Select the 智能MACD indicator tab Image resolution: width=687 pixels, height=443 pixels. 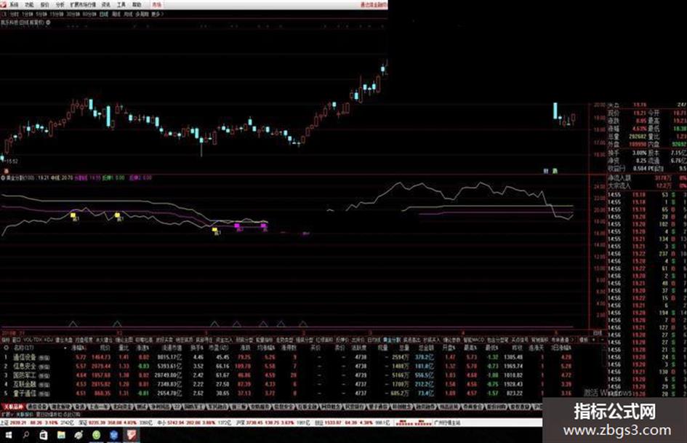point(473,340)
